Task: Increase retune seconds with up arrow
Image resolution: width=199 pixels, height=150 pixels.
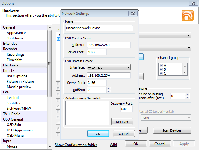Action: pyautogui.click(x=187, y=94)
